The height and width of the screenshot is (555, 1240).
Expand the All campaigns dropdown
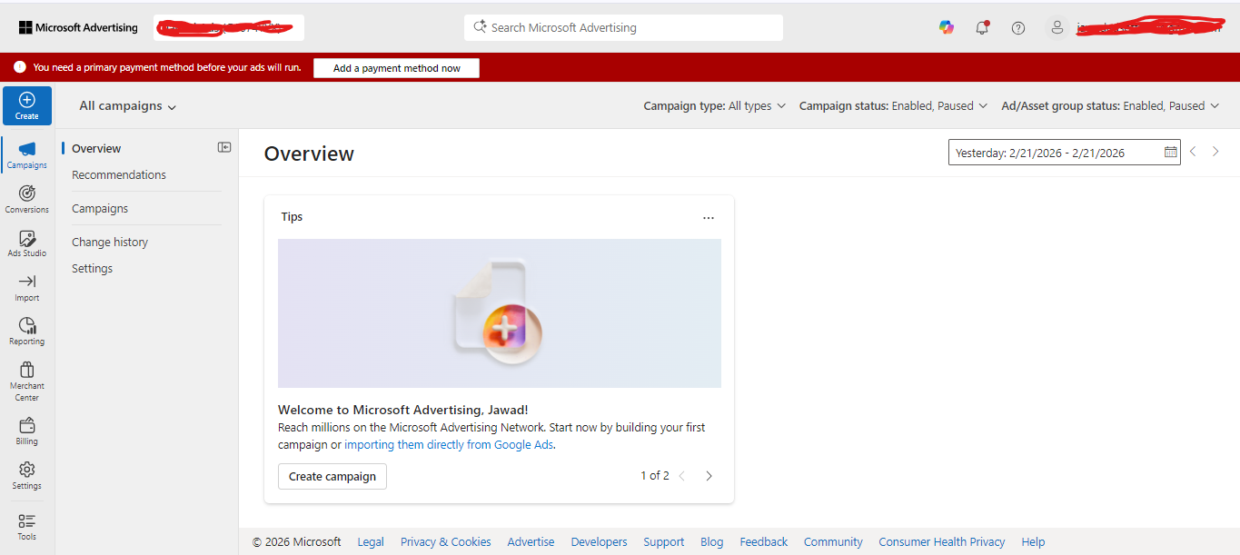coord(127,106)
